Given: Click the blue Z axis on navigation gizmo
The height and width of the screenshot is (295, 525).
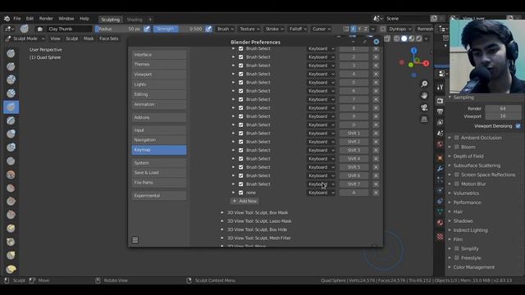Looking at the screenshot, I should pyautogui.click(x=414, y=51).
